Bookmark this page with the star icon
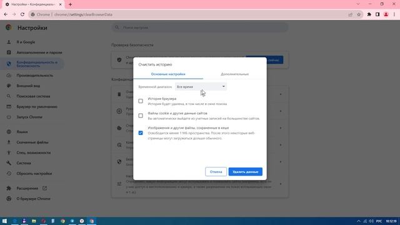Image resolution: width=400 pixels, height=225 pixels. point(359,14)
